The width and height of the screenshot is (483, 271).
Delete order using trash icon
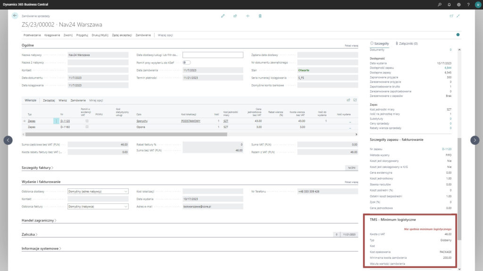(x=260, y=16)
